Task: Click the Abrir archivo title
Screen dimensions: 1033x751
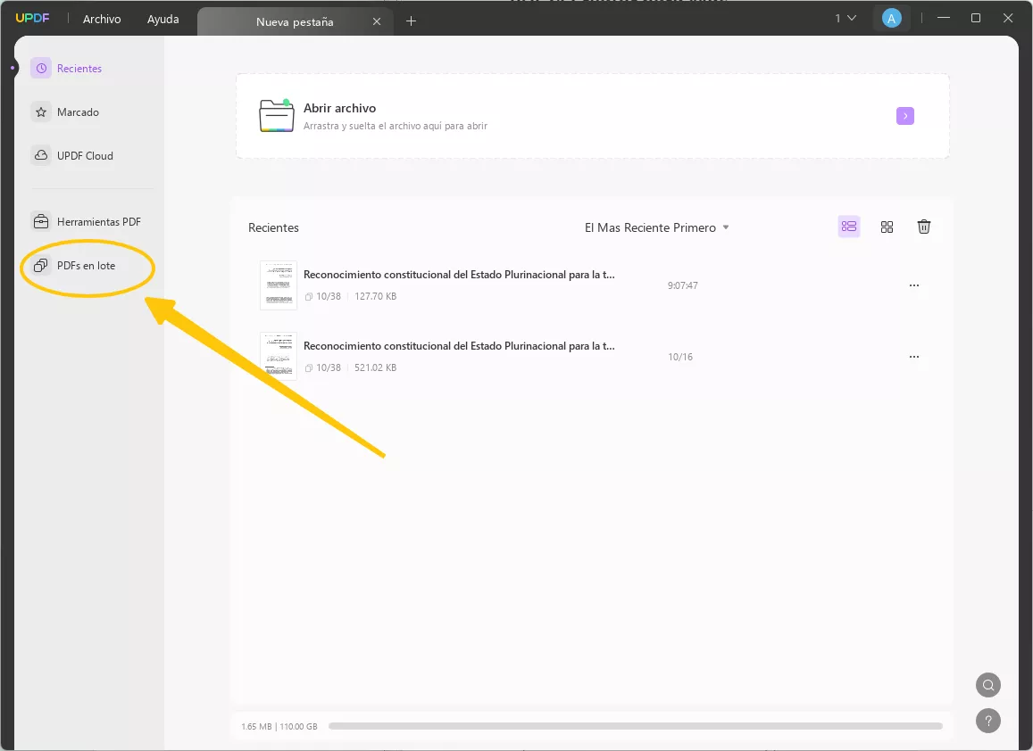Action: [339, 108]
